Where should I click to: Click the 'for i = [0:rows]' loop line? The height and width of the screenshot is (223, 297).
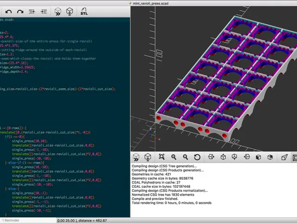(13, 128)
